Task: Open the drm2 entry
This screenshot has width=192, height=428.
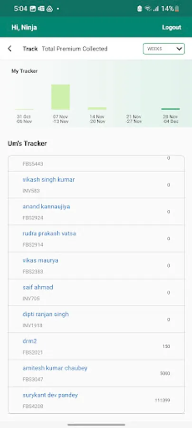Action: [x=96, y=346]
